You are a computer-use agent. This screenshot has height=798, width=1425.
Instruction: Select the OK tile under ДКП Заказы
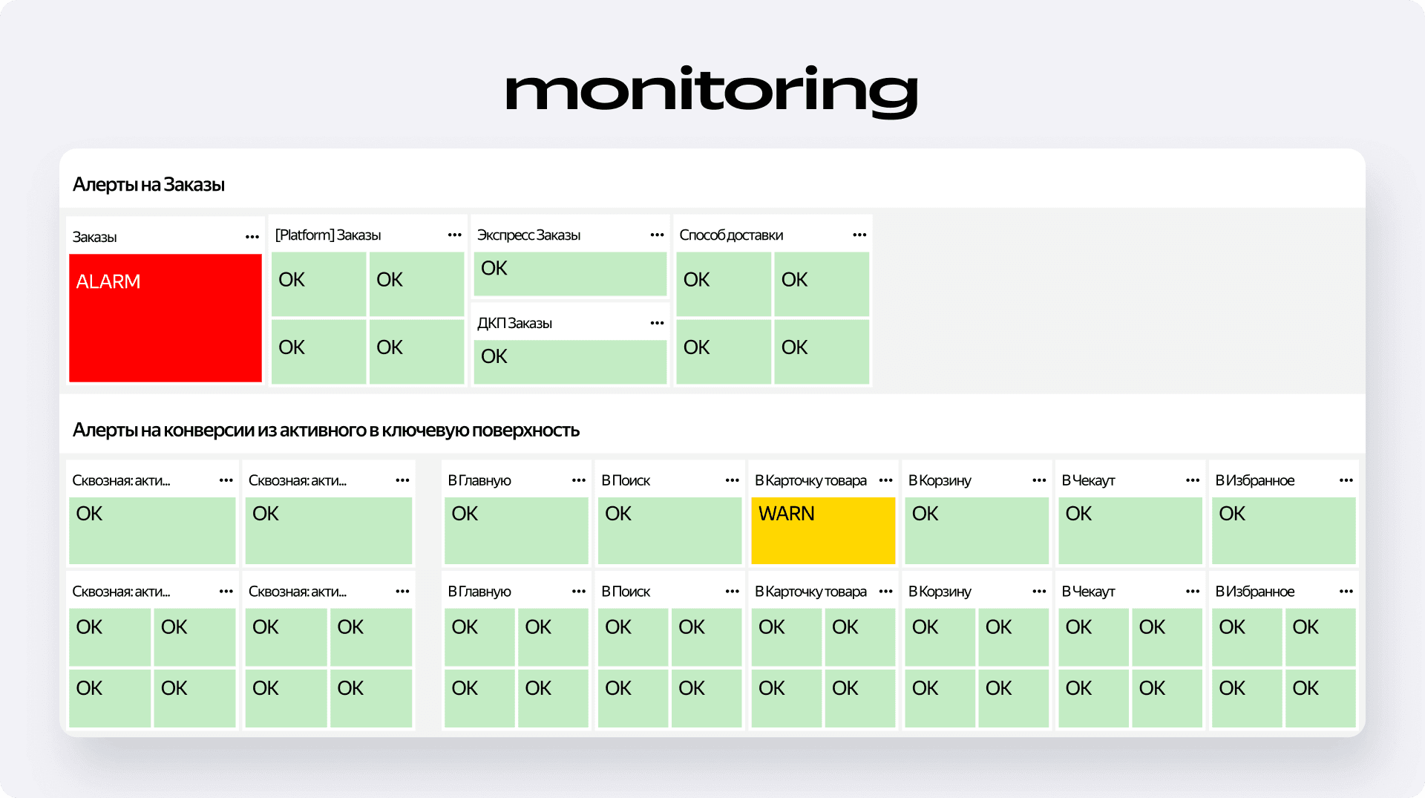(x=570, y=362)
